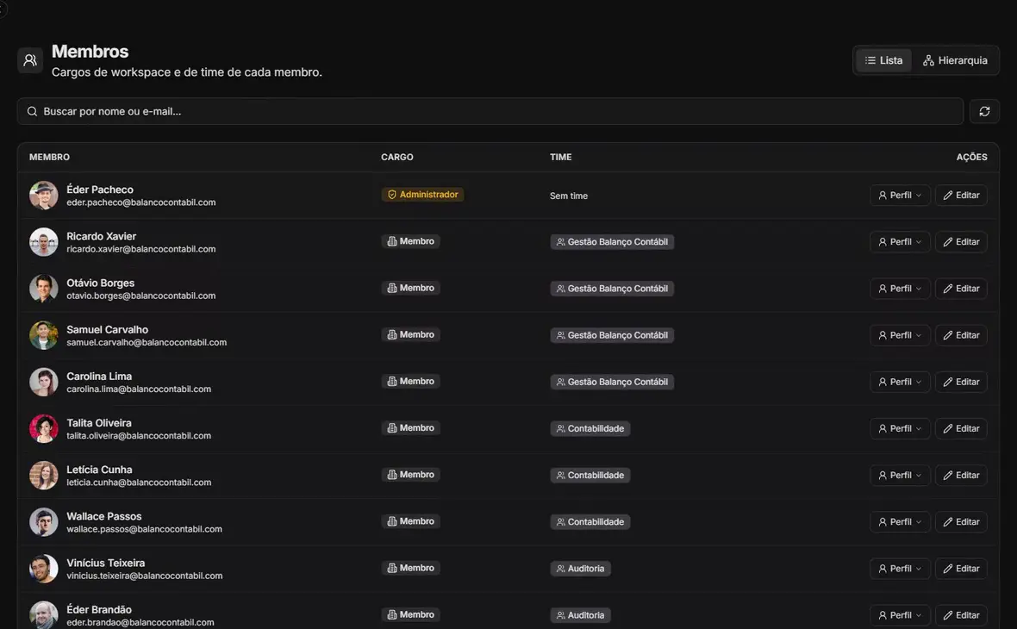Viewport: 1017px width, 629px height.
Task: Open Letícia Cunha's avatar photo
Action: 43,476
